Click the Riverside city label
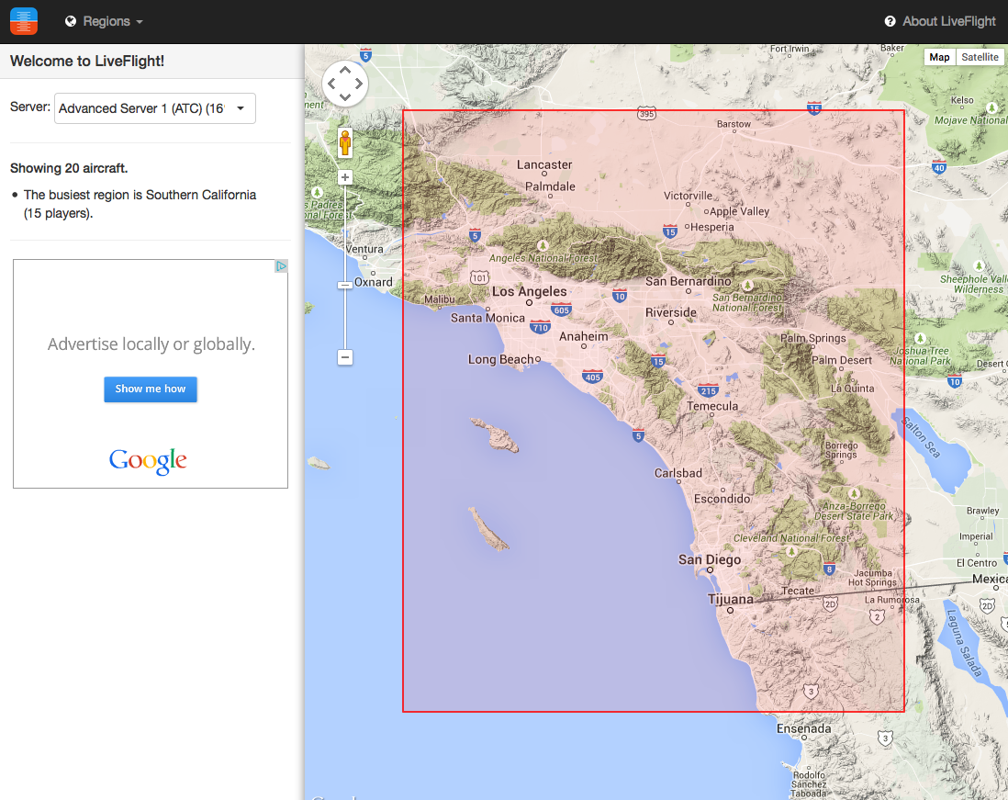 (x=671, y=312)
